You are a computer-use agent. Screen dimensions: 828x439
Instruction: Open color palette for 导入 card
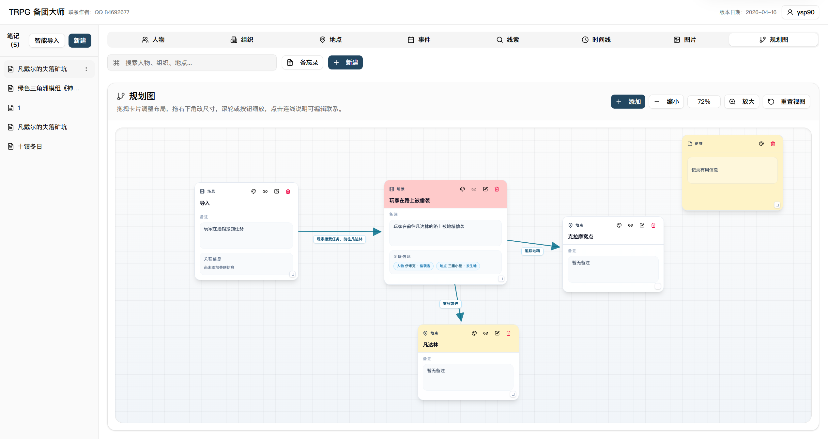(x=254, y=191)
